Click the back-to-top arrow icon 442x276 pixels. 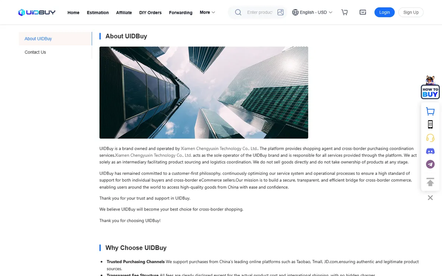pyautogui.click(x=430, y=182)
